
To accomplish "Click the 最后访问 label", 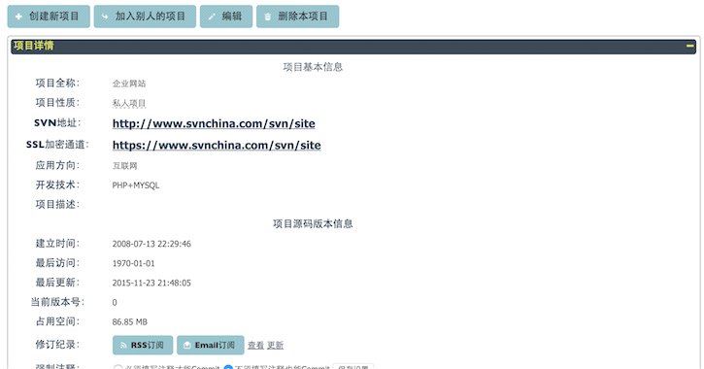I will point(57,263).
